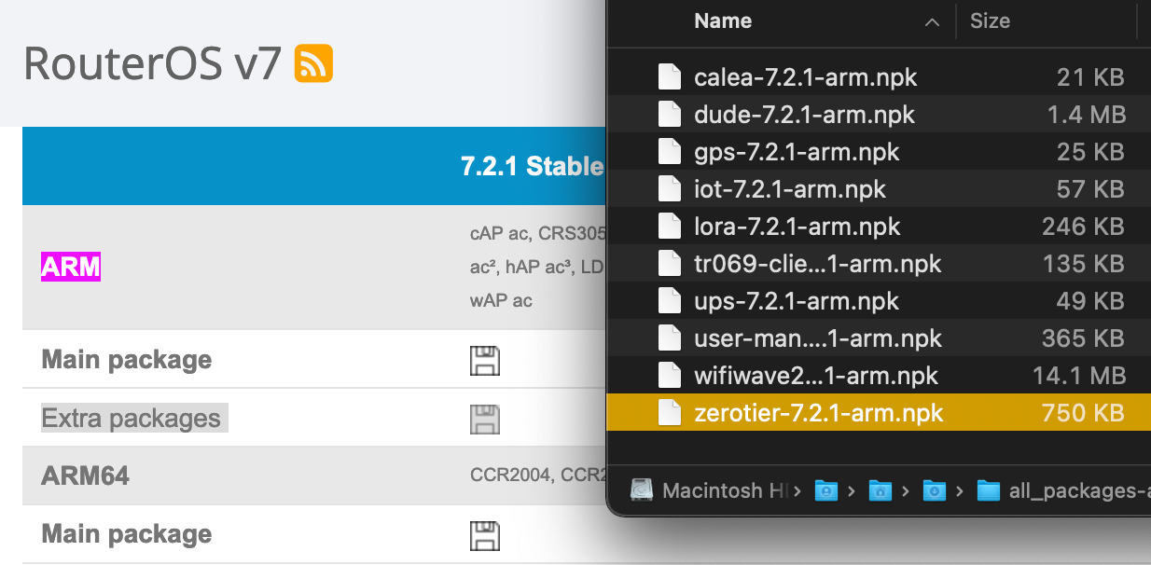Download ARM Extra packages via floppy icon

[485, 419]
